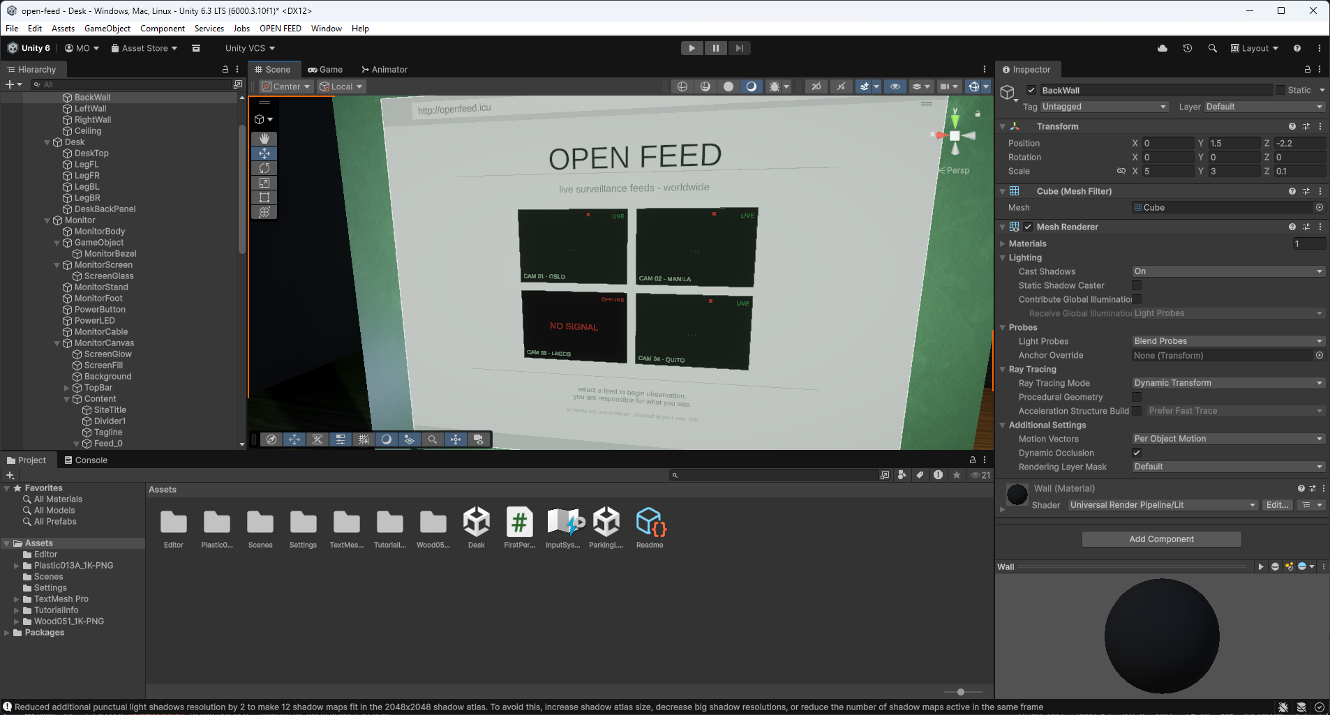Viewport: 1330px width, 715px height.
Task: Toggle the BackWall active checkbox
Action: pos(1031,90)
